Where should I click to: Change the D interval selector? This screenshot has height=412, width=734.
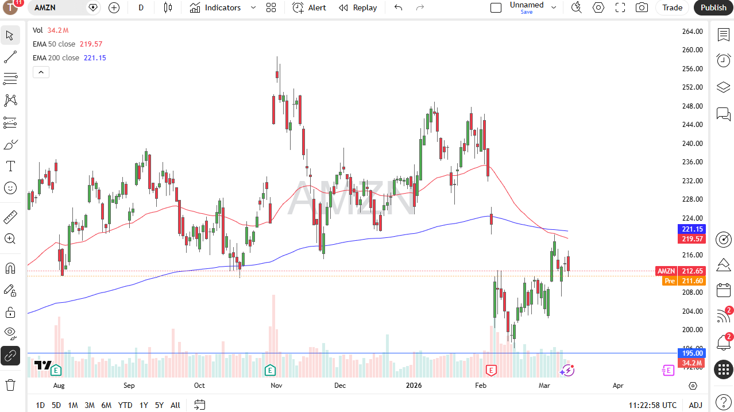point(141,7)
